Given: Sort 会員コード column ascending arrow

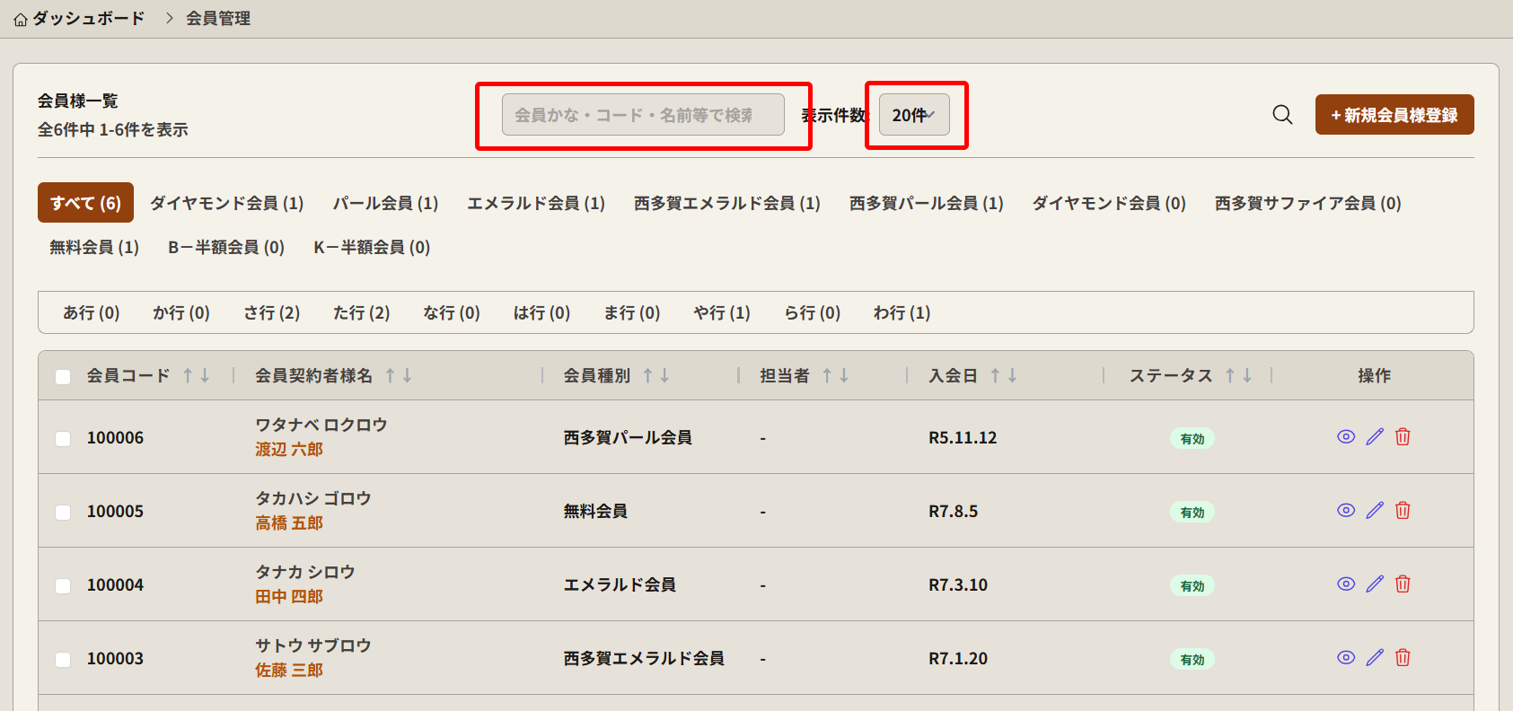Looking at the screenshot, I should 188,376.
